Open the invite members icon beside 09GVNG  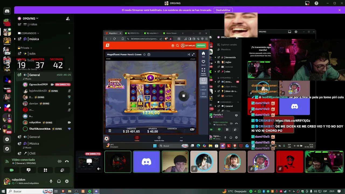pyautogui.click(x=68, y=19)
